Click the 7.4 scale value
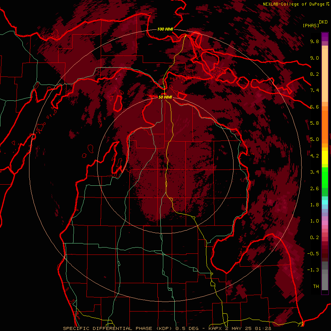This screenshot has width=331, height=331. [x=314, y=90]
